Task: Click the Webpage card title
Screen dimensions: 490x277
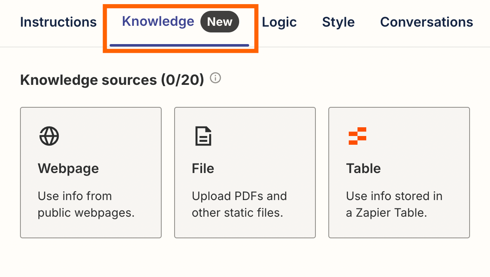Action: tap(68, 168)
